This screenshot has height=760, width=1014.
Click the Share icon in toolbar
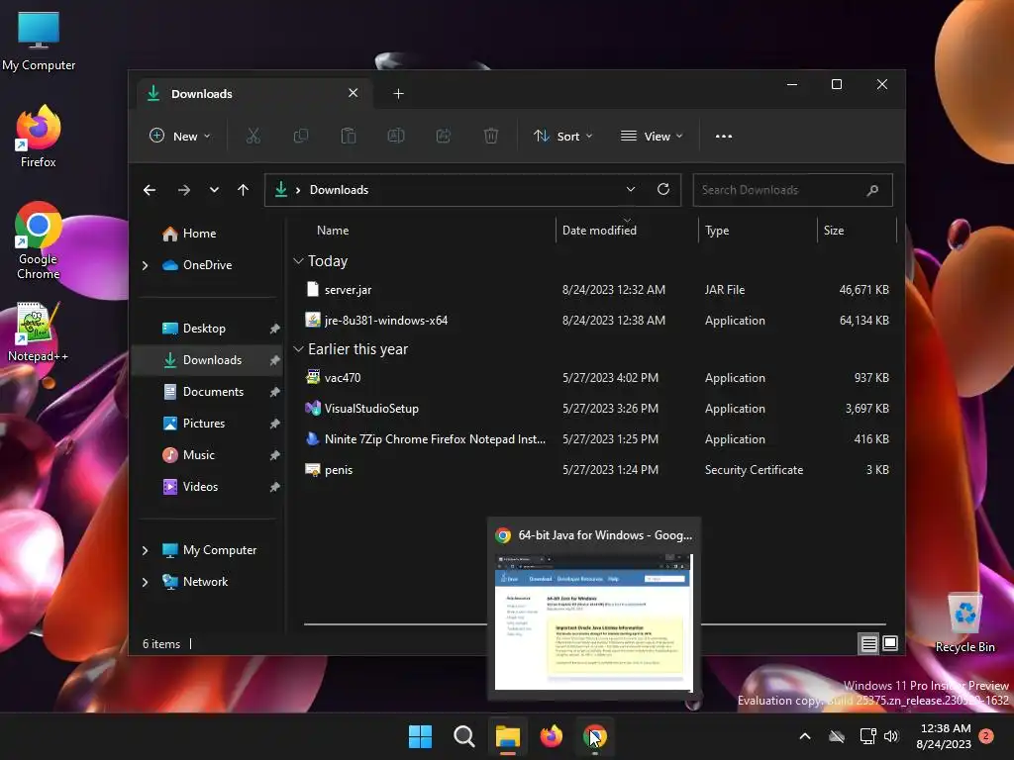click(444, 136)
